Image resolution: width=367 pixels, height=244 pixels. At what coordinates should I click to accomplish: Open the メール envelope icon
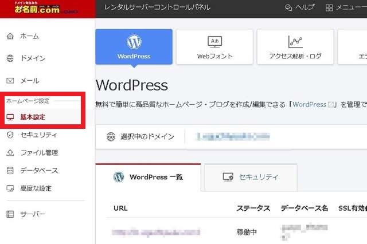pos(10,81)
